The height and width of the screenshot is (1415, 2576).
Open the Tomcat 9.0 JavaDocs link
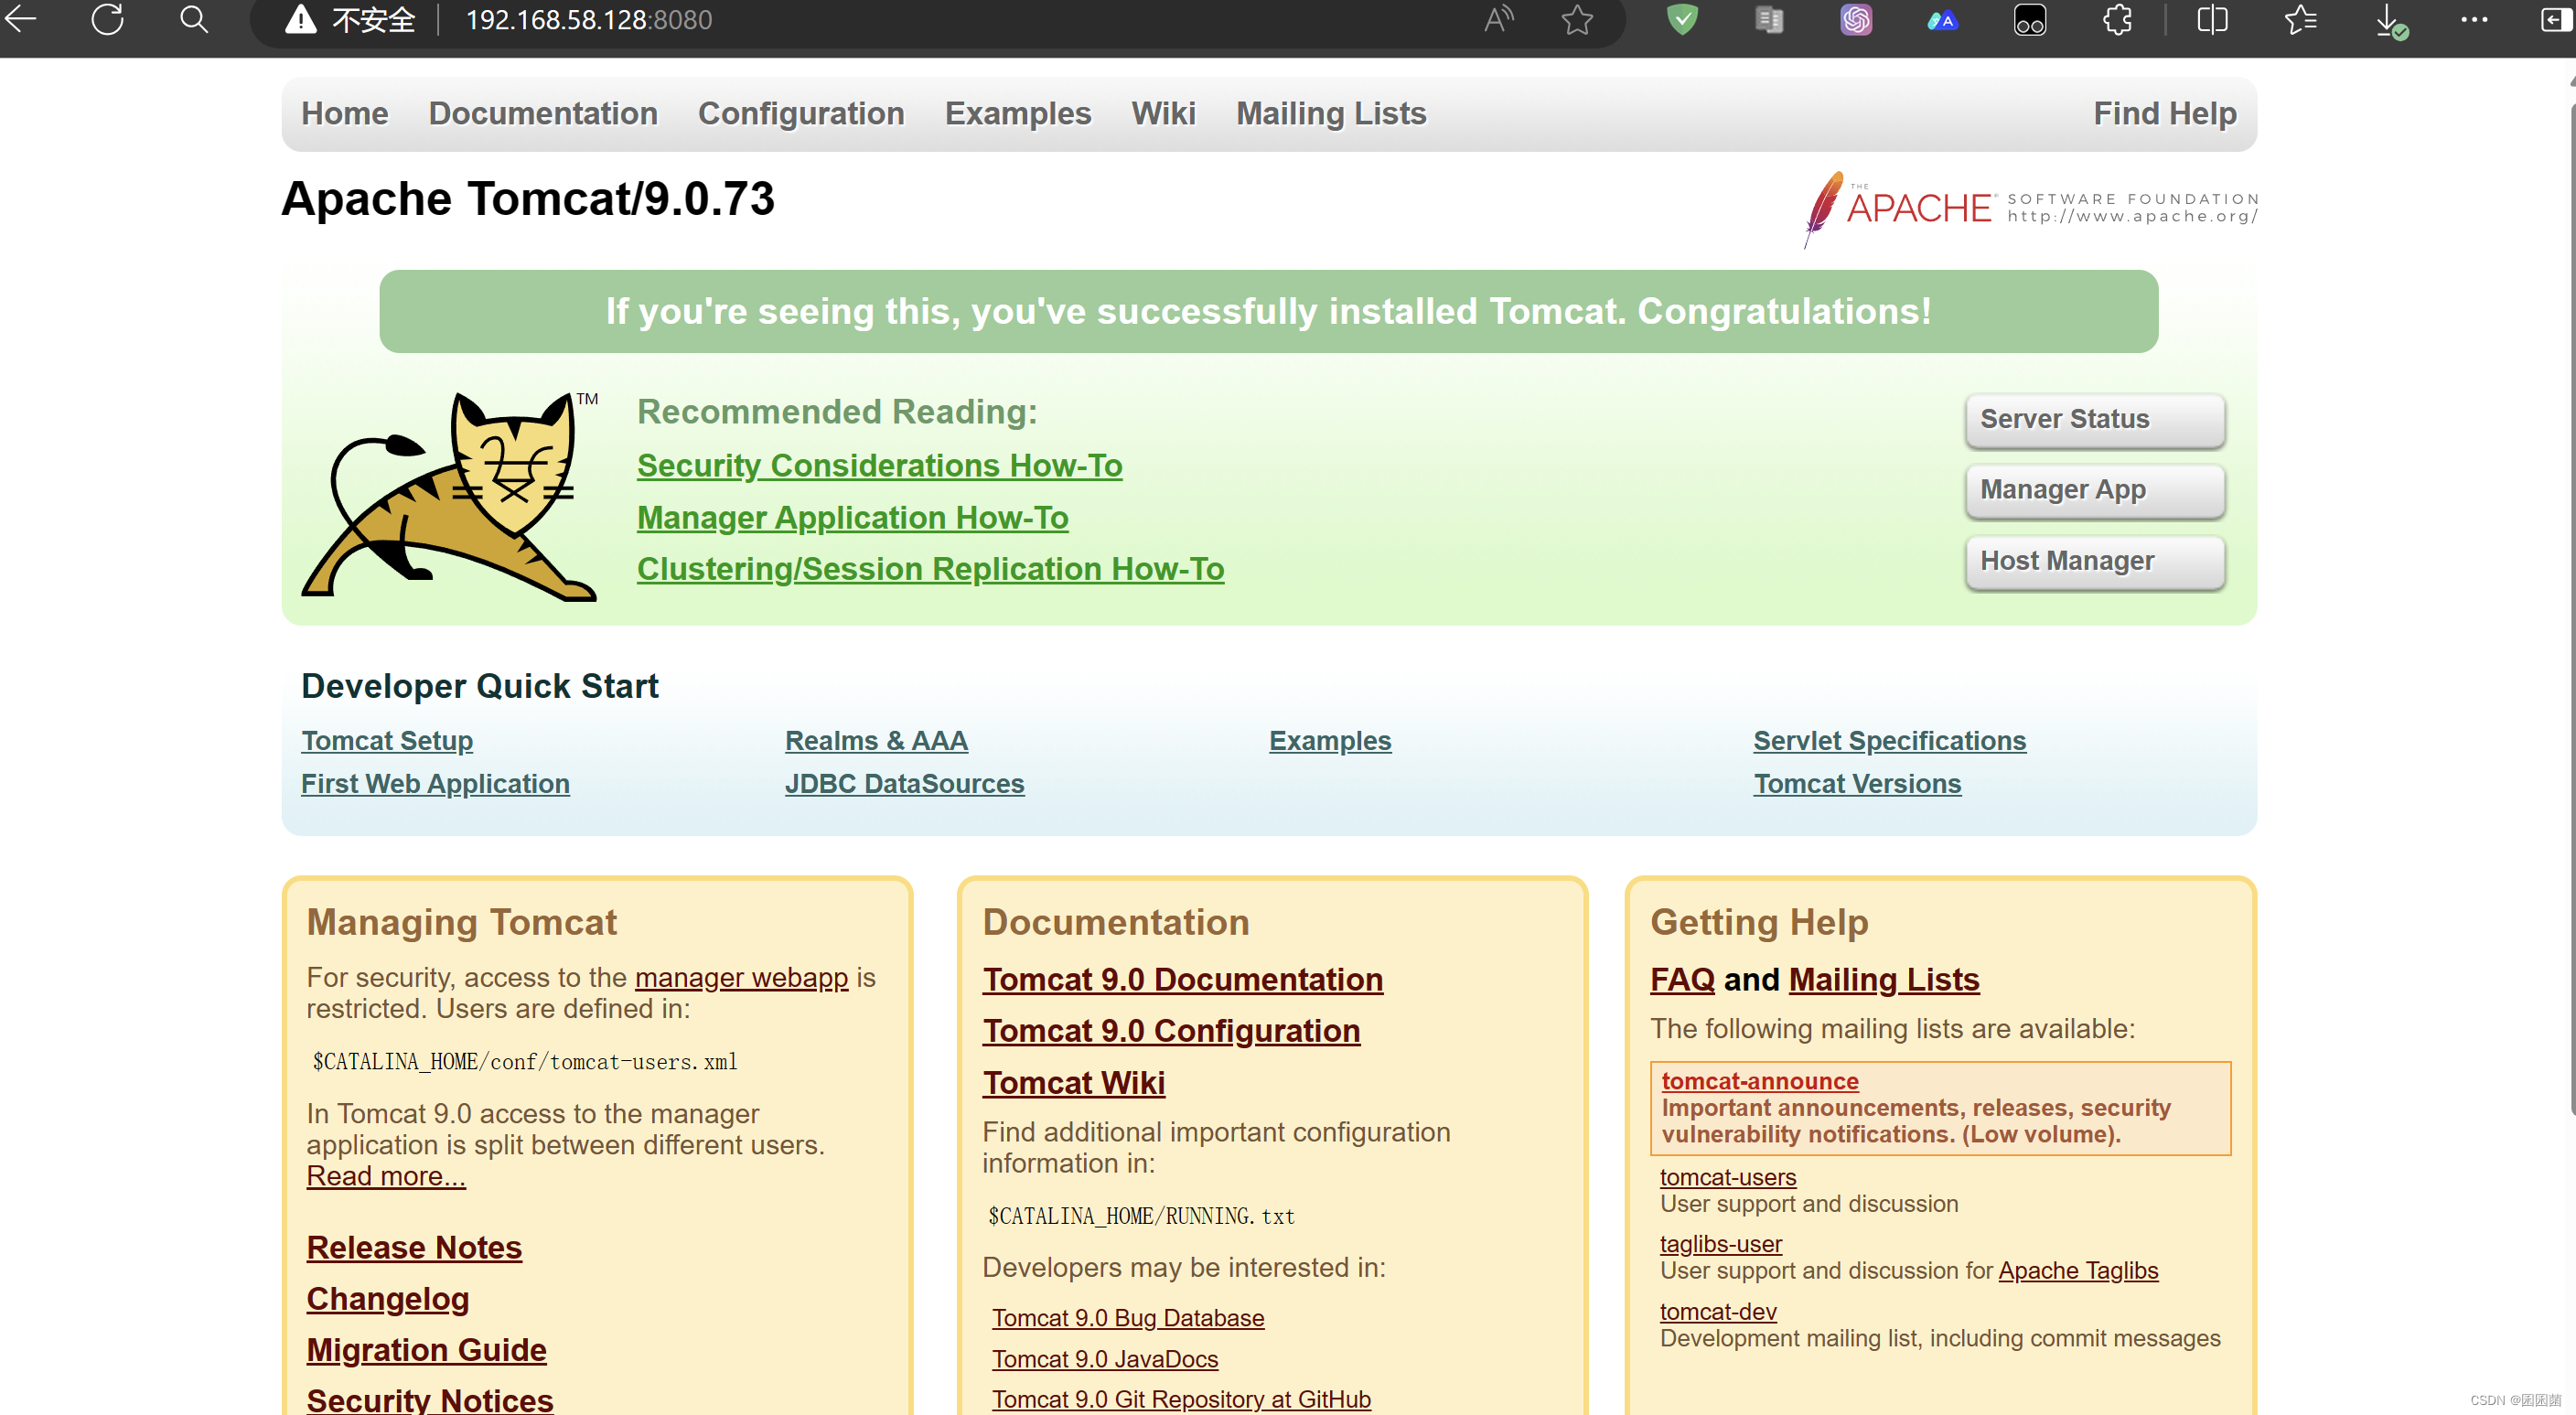pos(1105,1358)
